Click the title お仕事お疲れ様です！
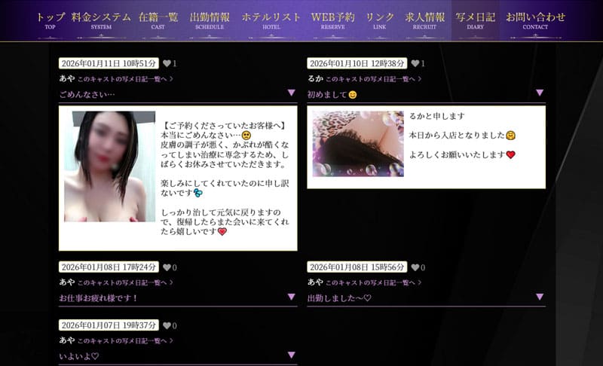This screenshot has height=366, width=603. (99, 298)
